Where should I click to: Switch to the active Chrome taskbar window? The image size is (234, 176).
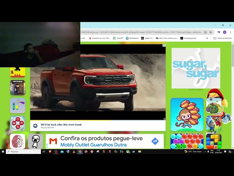pyautogui.click(x=80, y=151)
